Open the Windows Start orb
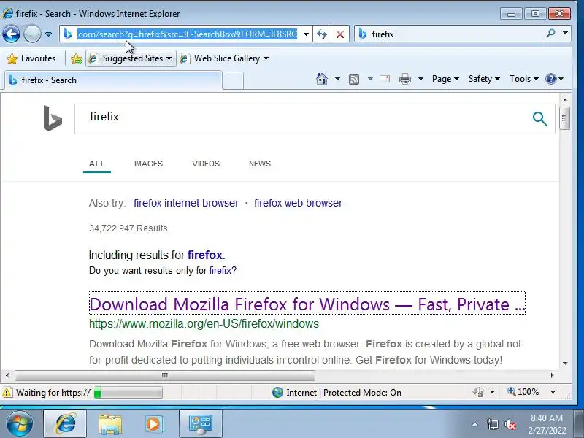584x438 pixels. click(20, 423)
